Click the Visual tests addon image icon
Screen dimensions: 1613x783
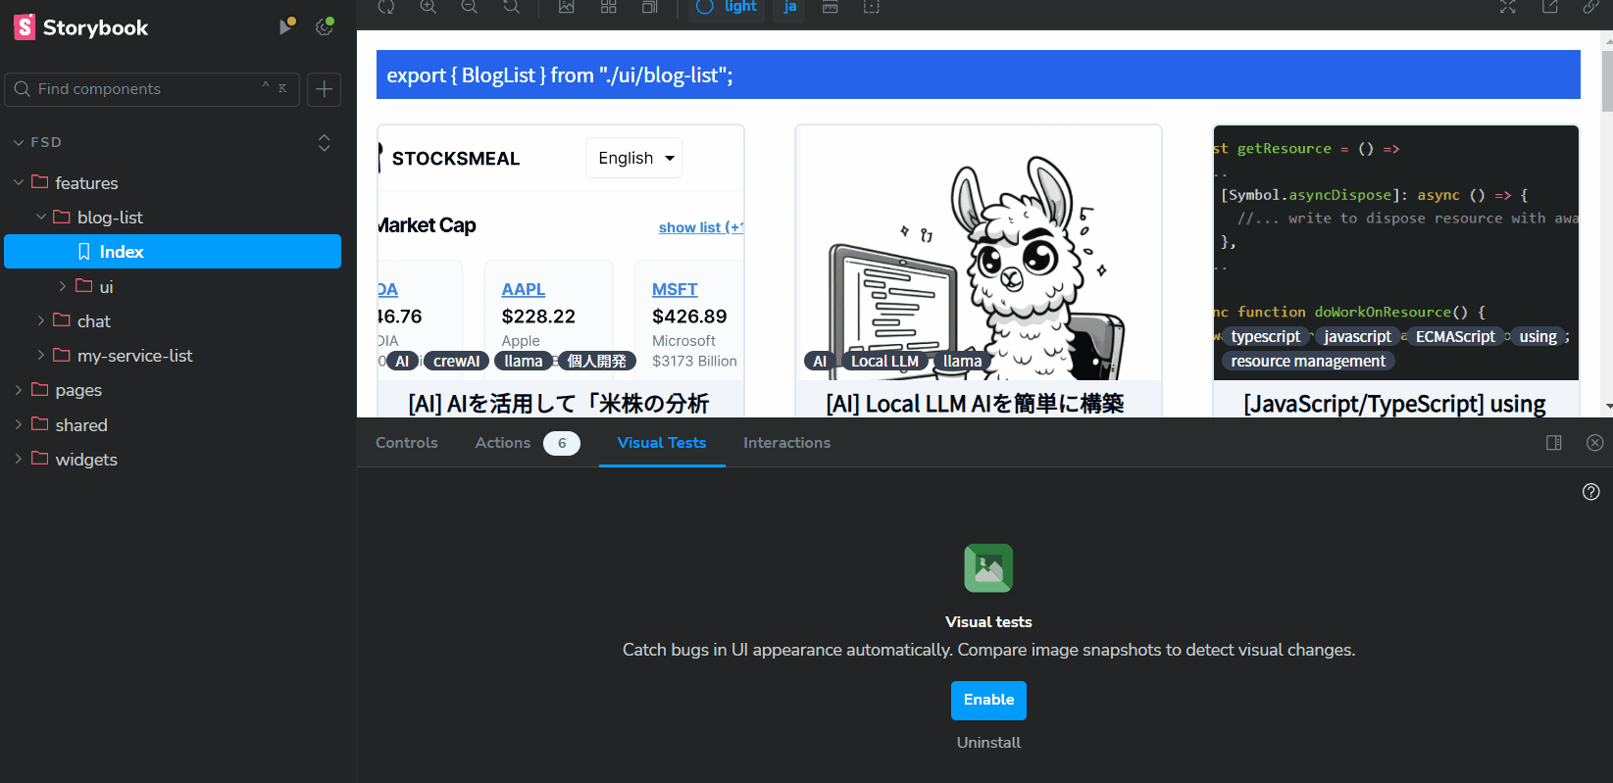988,568
